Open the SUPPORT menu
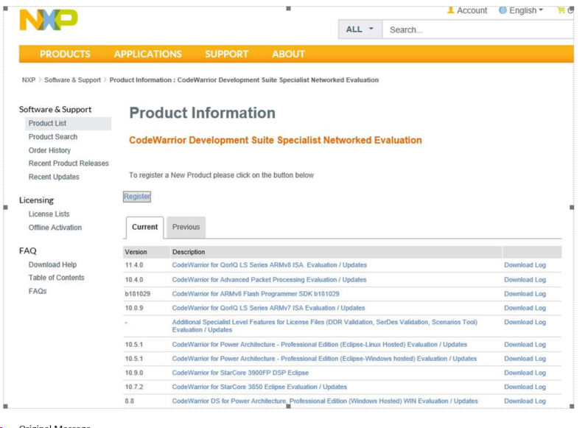This screenshot has width=588, height=428. [x=226, y=54]
